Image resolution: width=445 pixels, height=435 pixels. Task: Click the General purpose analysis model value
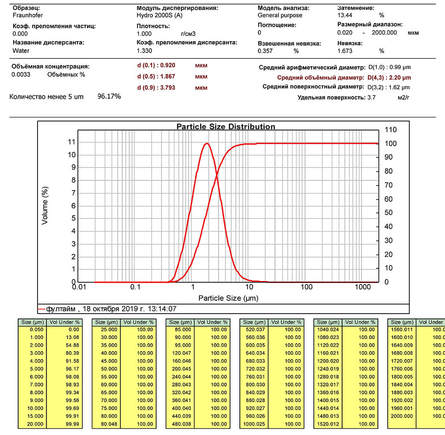point(280,16)
